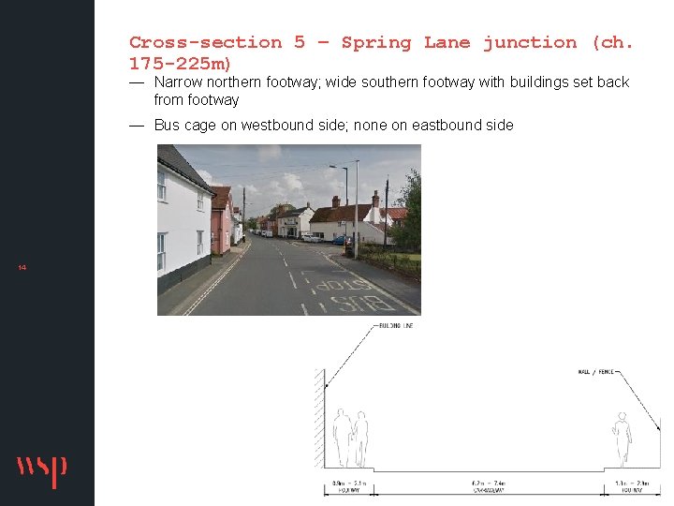This screenshot has width=674, height=506.
Task: Select the right footway dimension label
Action: tap(632, 486)
